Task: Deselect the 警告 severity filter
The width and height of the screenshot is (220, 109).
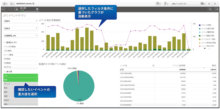Action: [21, 80]
